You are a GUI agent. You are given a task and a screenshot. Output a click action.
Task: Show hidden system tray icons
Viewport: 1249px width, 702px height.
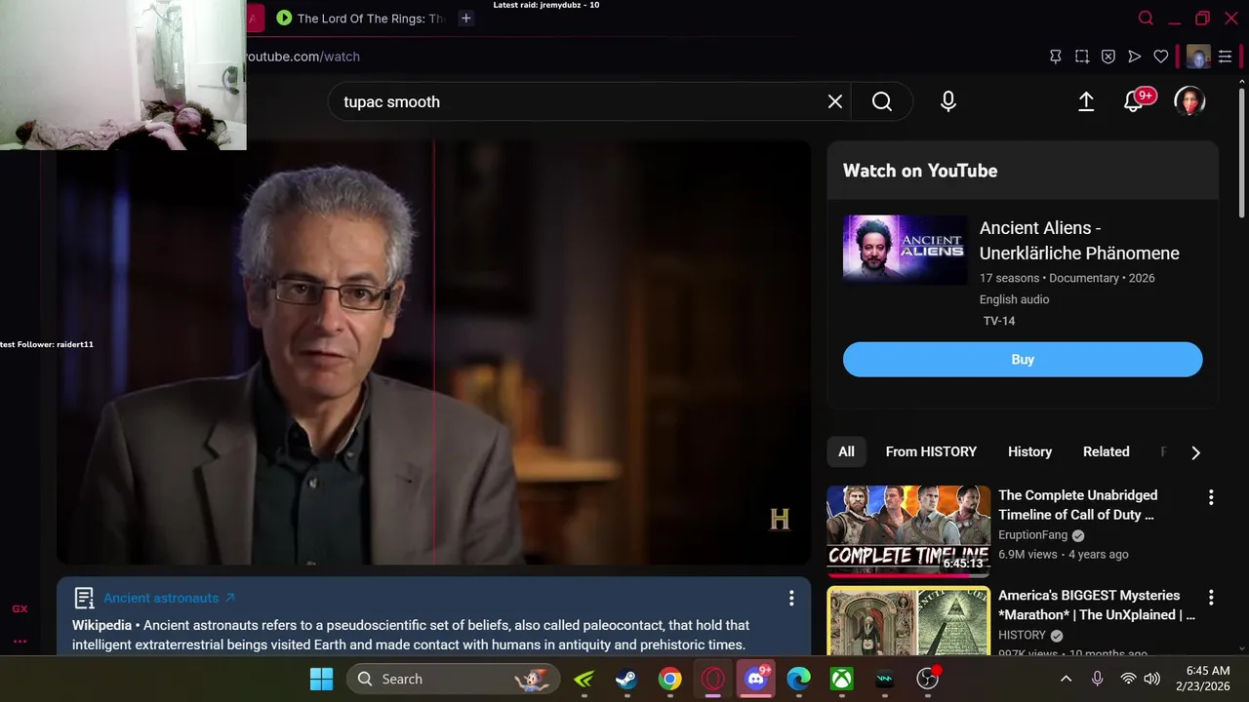pyautogui.click(x=1066, y=679)
